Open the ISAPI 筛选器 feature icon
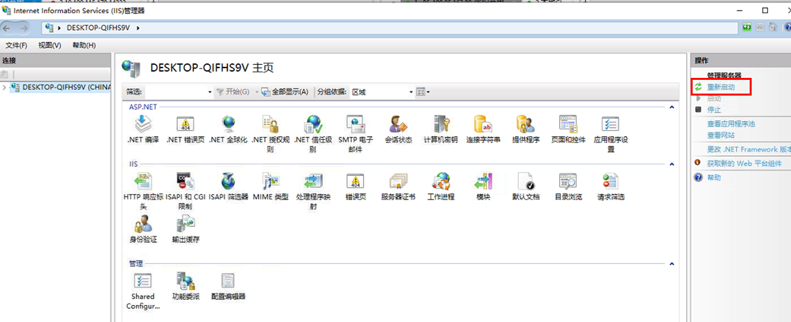 click(228, 181)
